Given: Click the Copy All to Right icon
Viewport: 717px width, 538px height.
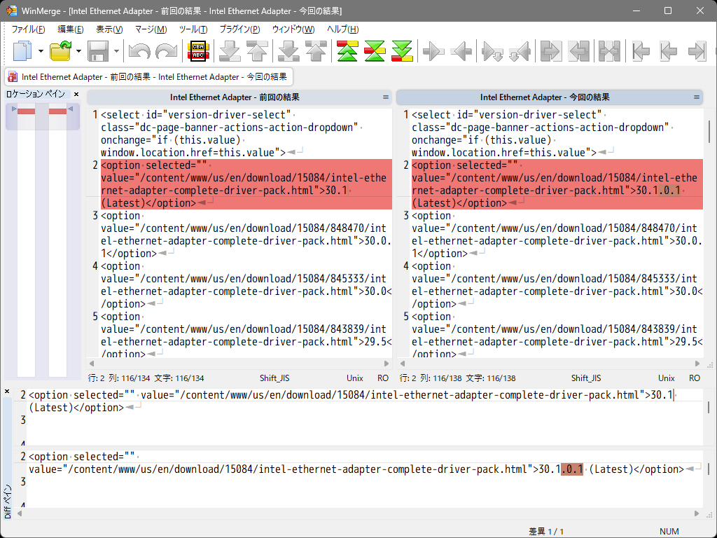Looking at the screenshot, I should pyautogui.click(x=551, y=50).
